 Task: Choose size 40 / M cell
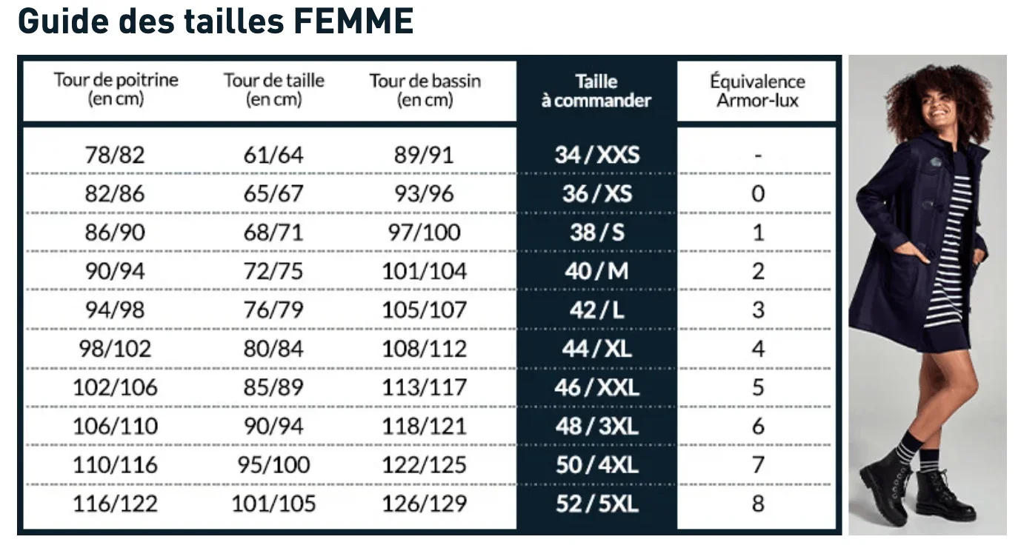[x=596, y=271]
